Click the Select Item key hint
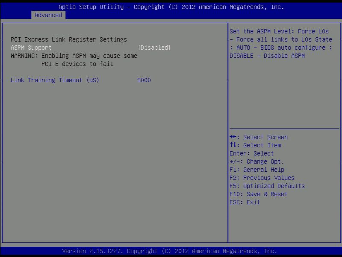The width and height of the screenshot is (342, 257). click(255, 145)
